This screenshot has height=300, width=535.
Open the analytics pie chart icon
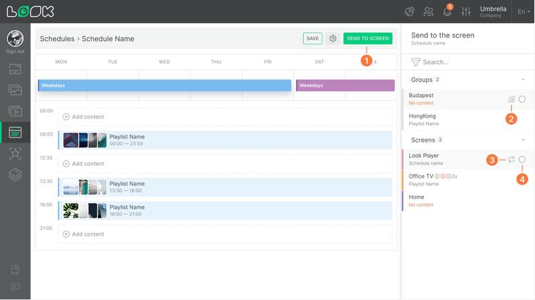[409, 11]
